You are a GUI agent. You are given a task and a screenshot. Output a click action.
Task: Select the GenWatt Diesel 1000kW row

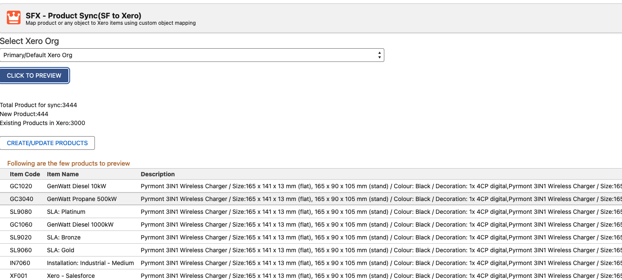point(80,225)
